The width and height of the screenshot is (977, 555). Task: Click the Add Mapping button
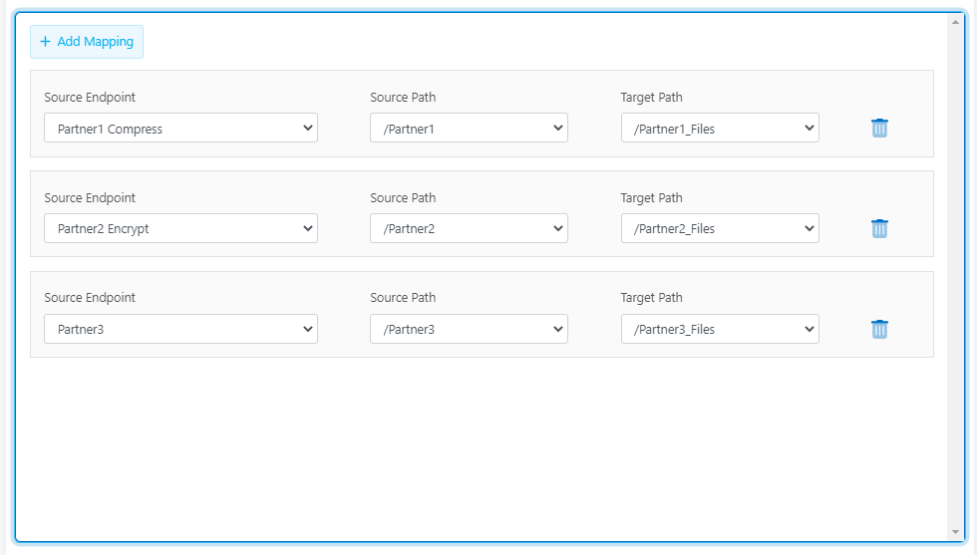pos(87,42)
